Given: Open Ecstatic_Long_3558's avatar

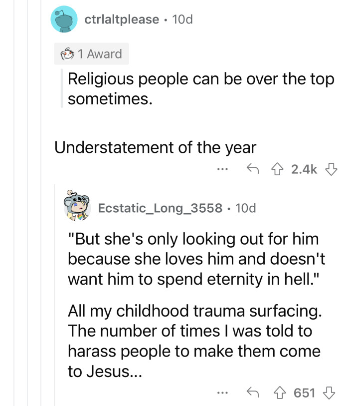Looking at the screenshot, I should [x=76, y=208].
